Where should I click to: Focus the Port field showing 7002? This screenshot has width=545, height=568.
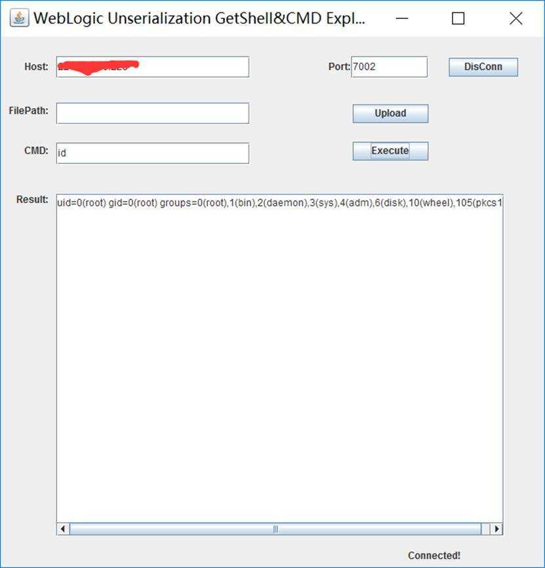click(x=389, y=67)
